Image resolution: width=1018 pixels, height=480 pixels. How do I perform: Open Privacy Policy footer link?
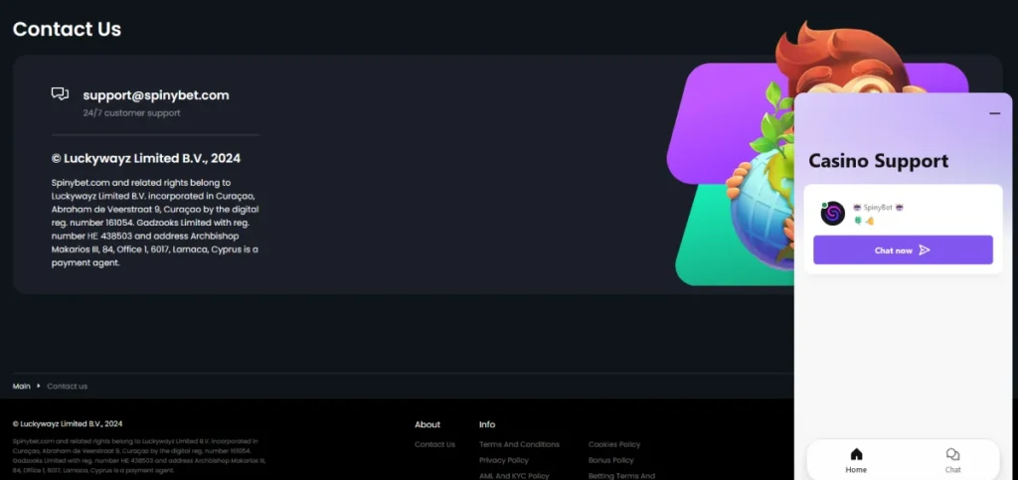(504, 460)
